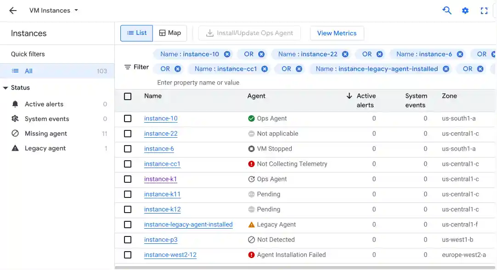The height and width of the screenshot is (270, 497).
Task: Click the Legacy agent warning triangle icon
Action: click(14, 148)
